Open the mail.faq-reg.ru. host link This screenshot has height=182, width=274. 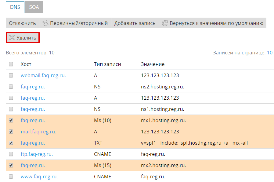(38, 132)
